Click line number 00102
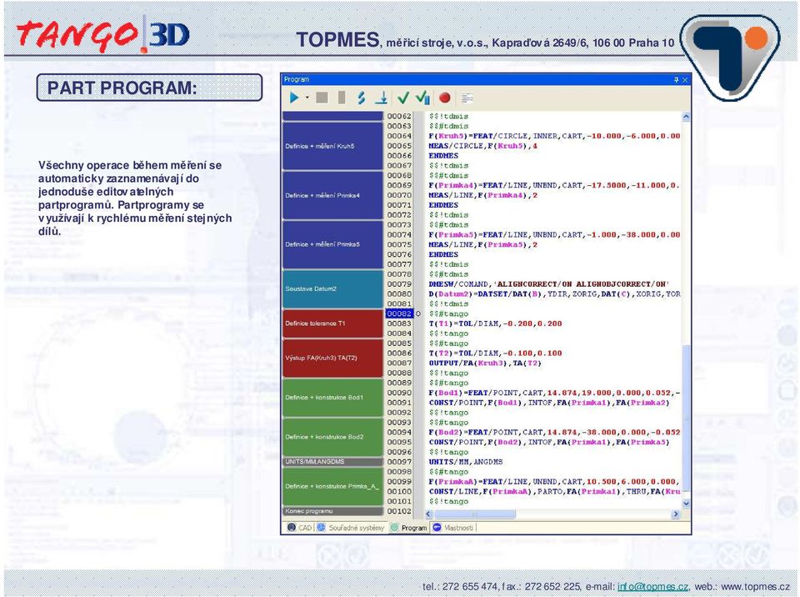 click(x=399, y=511)
